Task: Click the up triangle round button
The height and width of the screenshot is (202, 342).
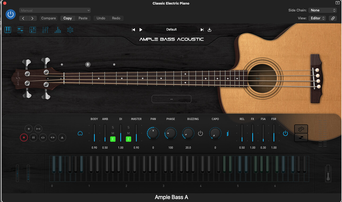Action: click(x=62, y=137)
